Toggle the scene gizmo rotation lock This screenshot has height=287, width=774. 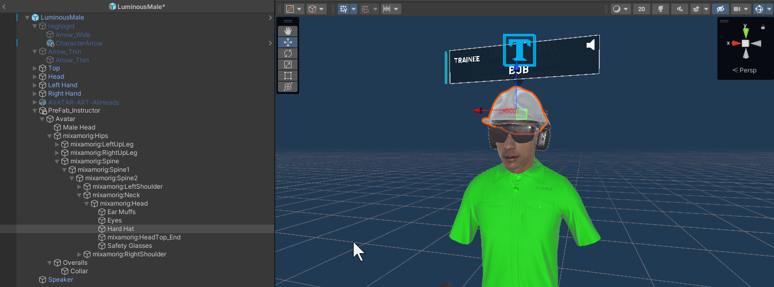(x=763, y=27)
